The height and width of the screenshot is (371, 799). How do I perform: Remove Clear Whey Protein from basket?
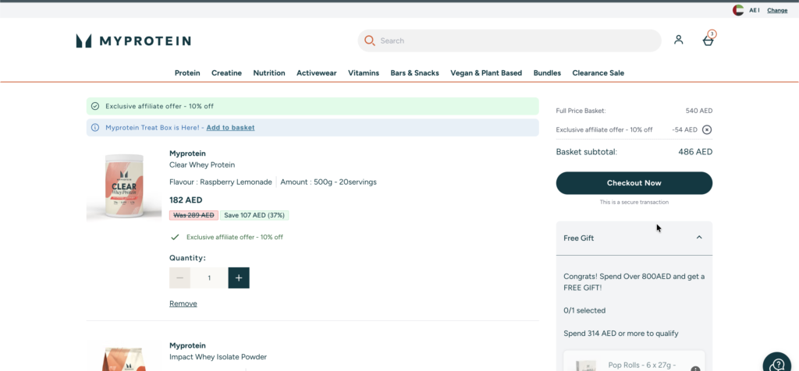tap(183, 304)
